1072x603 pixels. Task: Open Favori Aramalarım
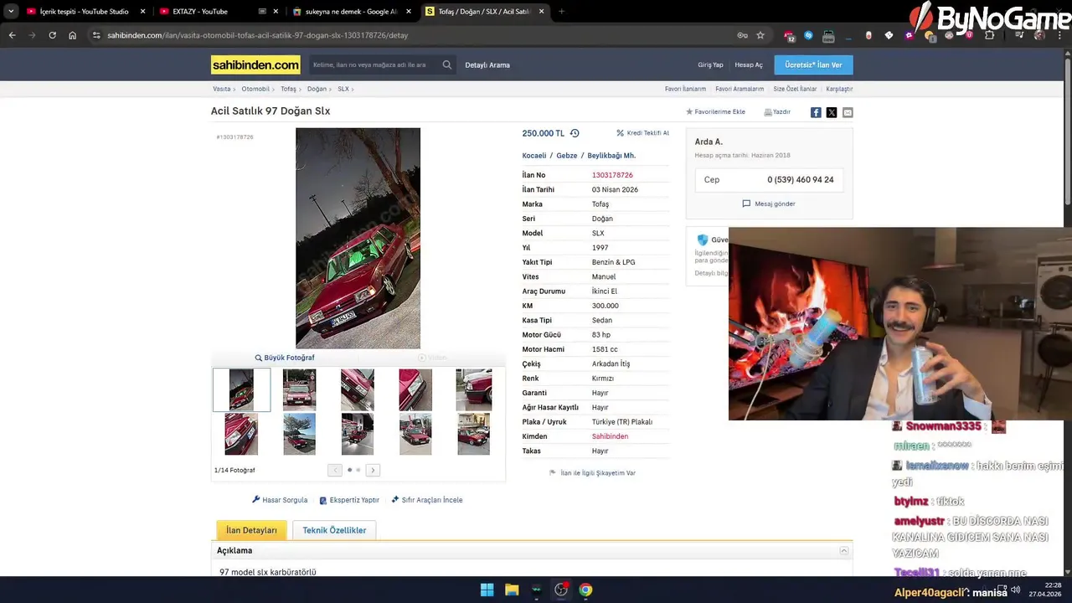coord(740,89)
